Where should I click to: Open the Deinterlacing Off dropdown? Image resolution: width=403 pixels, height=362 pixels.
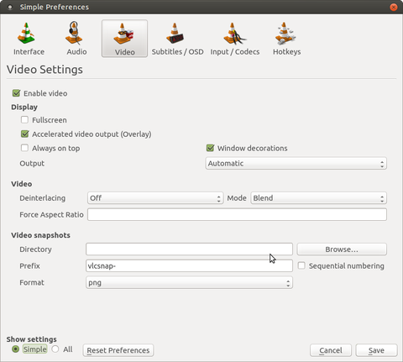pos(155,198)
